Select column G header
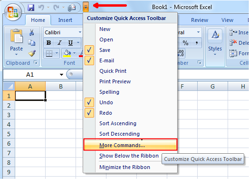 (212, 86)
